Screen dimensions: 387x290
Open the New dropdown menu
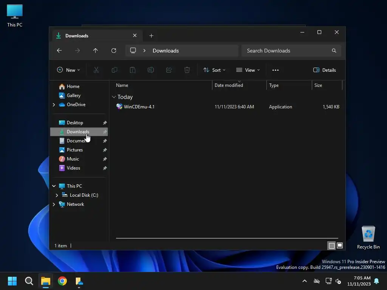point(68,70)
